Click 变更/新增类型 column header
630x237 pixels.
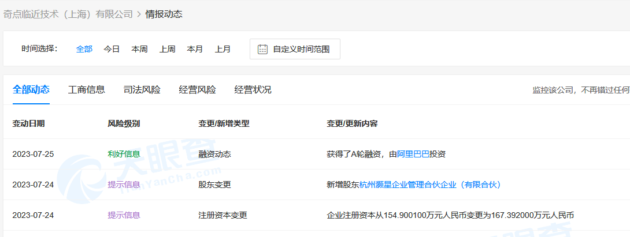point(224,123)
